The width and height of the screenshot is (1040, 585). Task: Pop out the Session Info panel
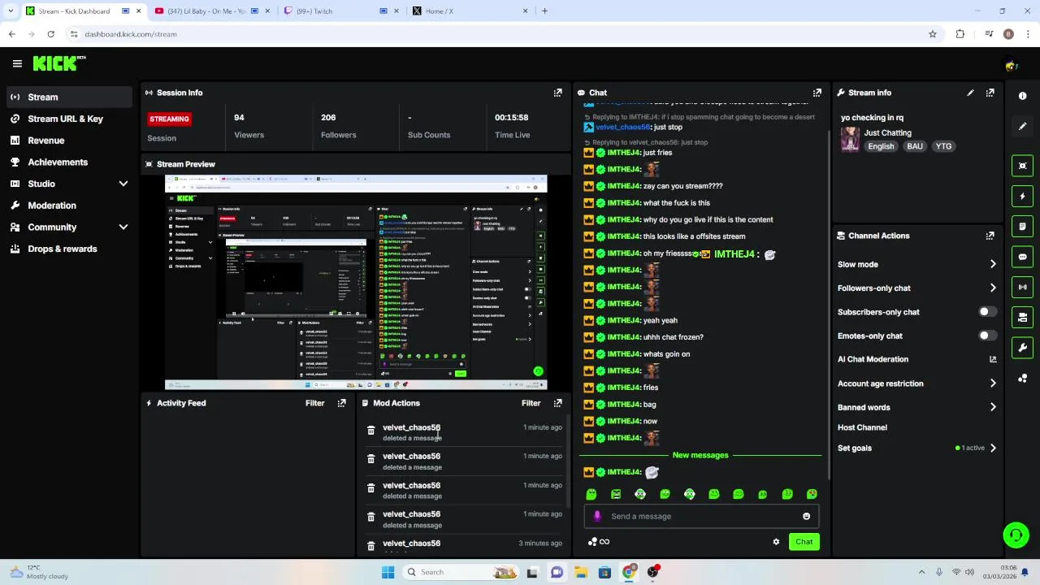click(x=557, y=93)
